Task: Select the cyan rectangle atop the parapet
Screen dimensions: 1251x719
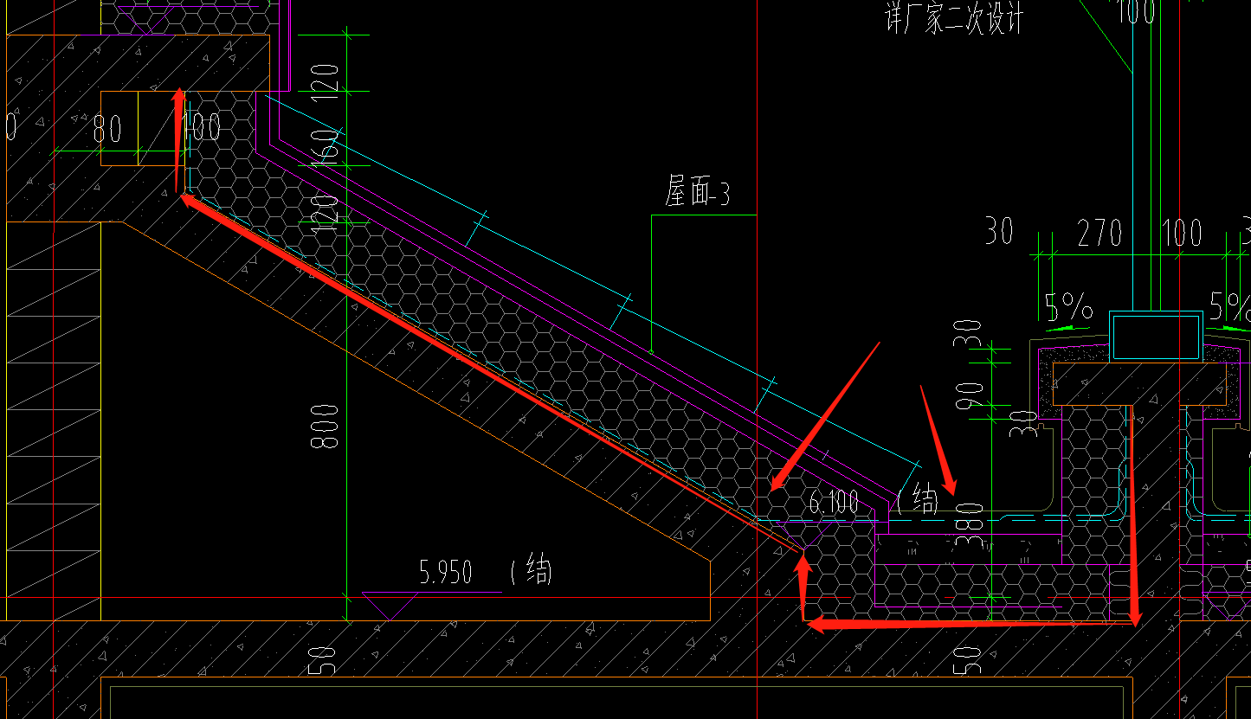Action: tap(1156, 337)
